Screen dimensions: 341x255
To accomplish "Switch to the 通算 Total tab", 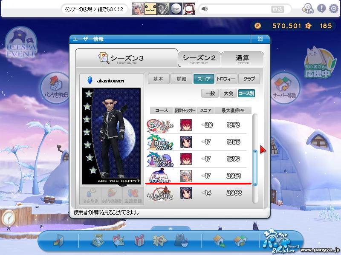I will pyautogui.click(x=243, y=59).
